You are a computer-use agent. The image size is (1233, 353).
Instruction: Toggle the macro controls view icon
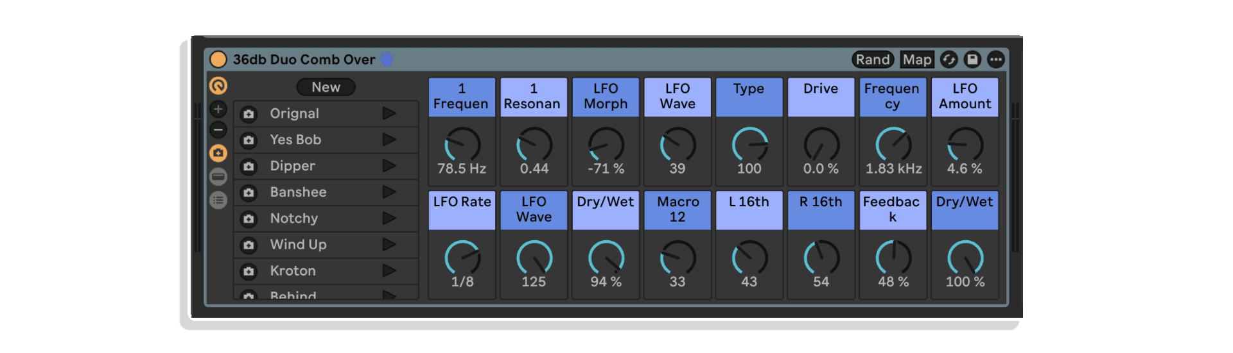[x=218, y=85]
